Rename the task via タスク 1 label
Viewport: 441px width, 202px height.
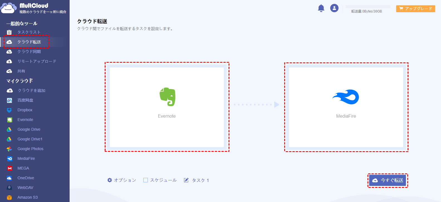[200, 180]
